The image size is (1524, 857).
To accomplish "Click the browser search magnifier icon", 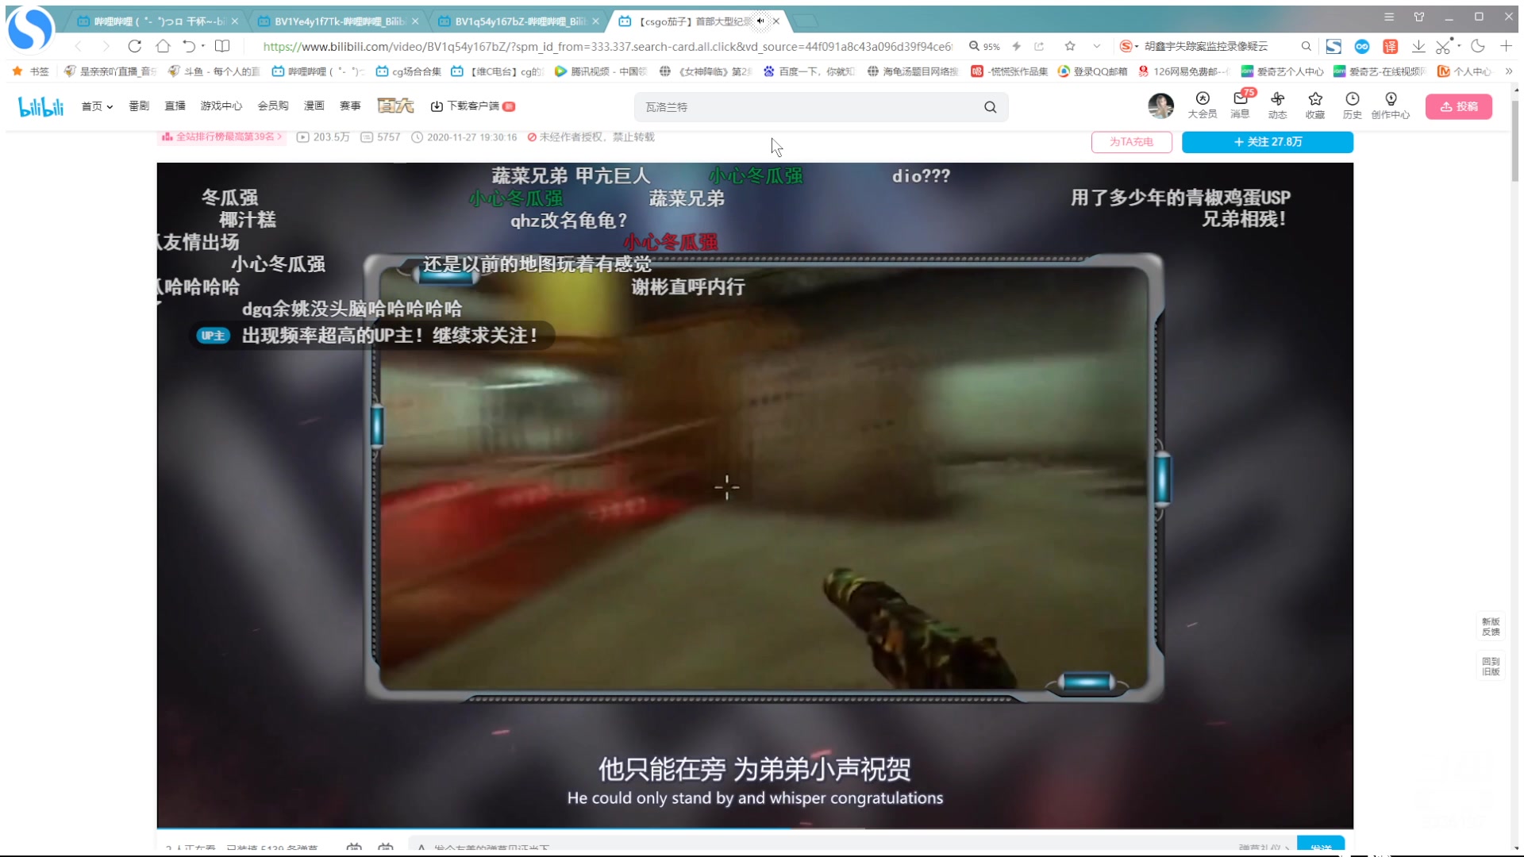I will click(1306, 46).
